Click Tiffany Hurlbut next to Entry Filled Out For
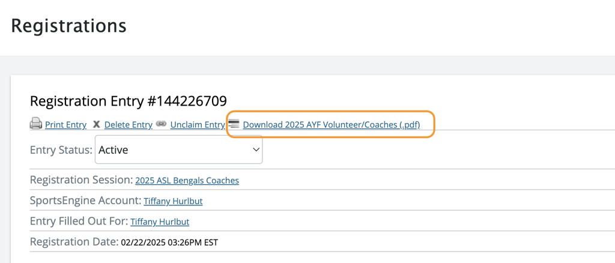The height and width of the screenshot is (263, 615). 160,222
